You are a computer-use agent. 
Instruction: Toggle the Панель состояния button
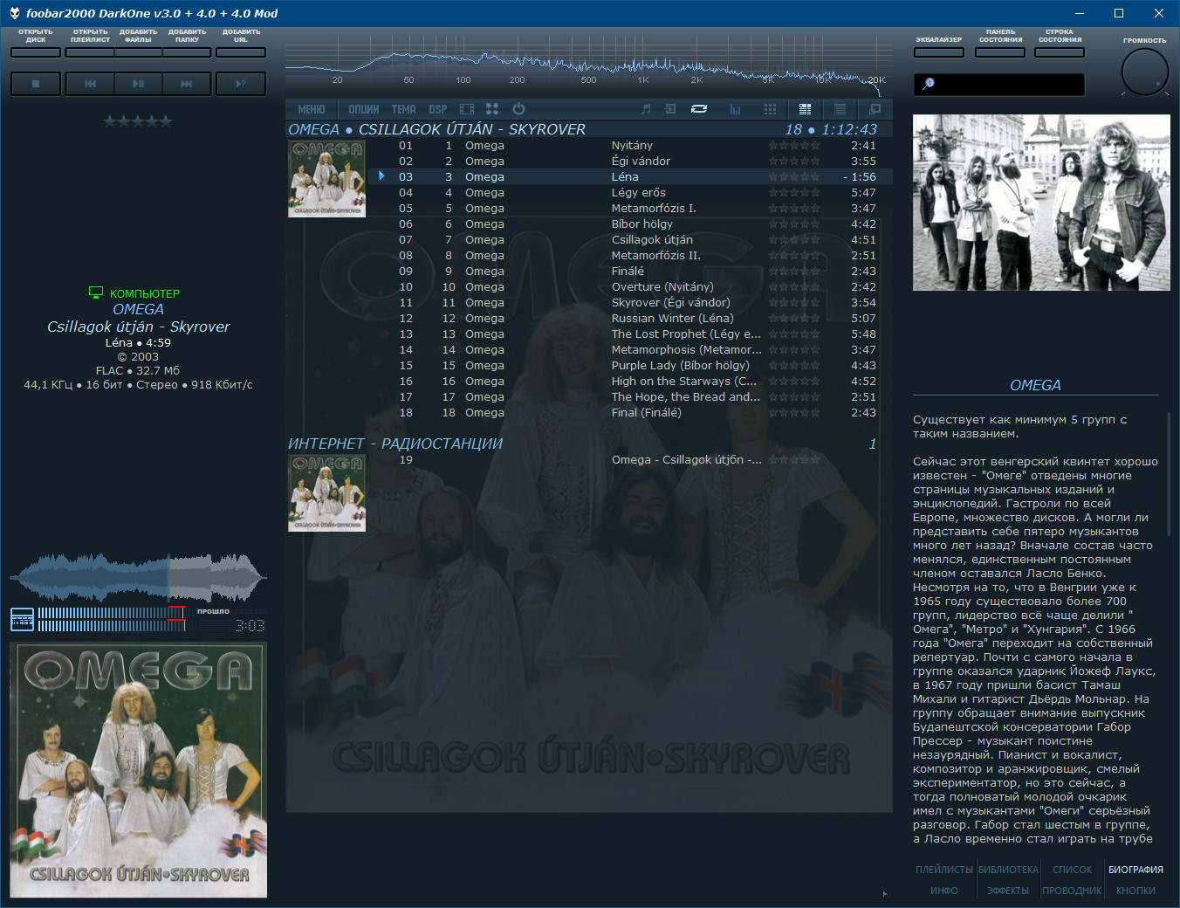pos(1000,52)
